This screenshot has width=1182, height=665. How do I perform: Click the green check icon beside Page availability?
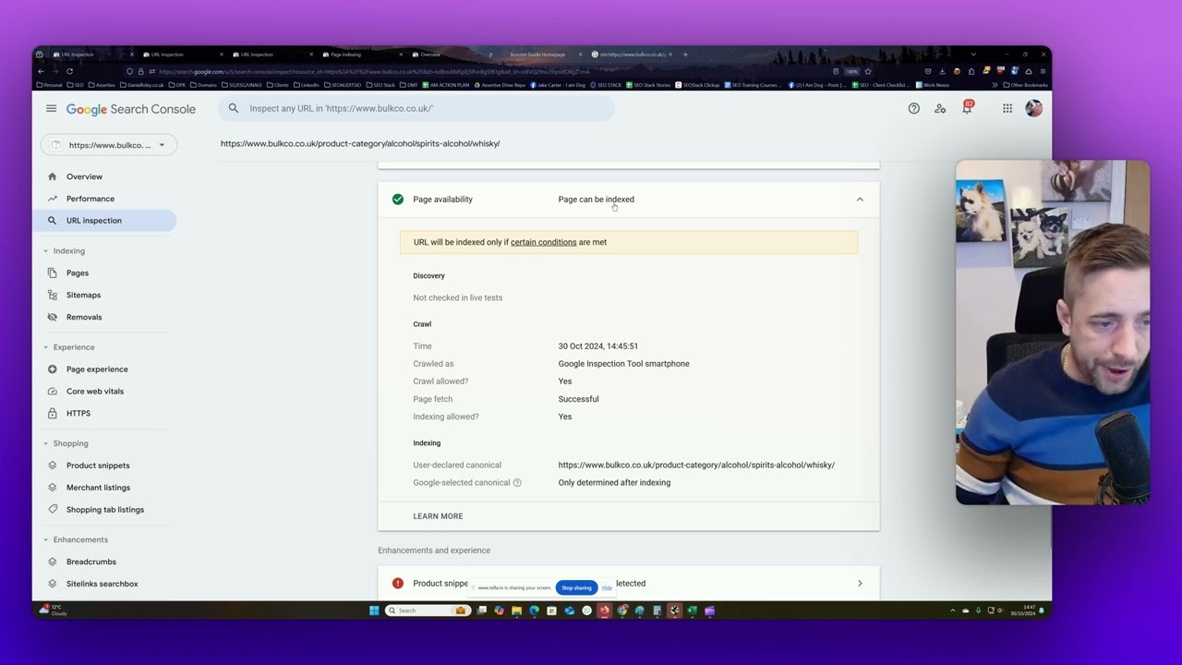pyautogui.click(x=398, y=199)
